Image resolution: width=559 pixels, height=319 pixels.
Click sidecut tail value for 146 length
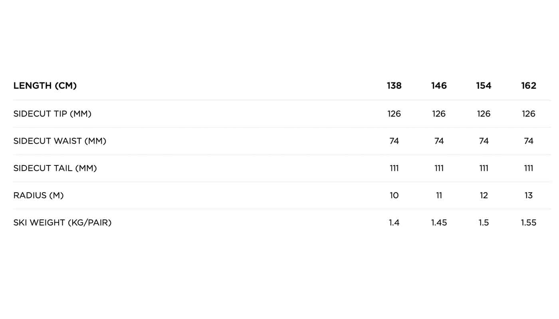[x=439, y=168]
